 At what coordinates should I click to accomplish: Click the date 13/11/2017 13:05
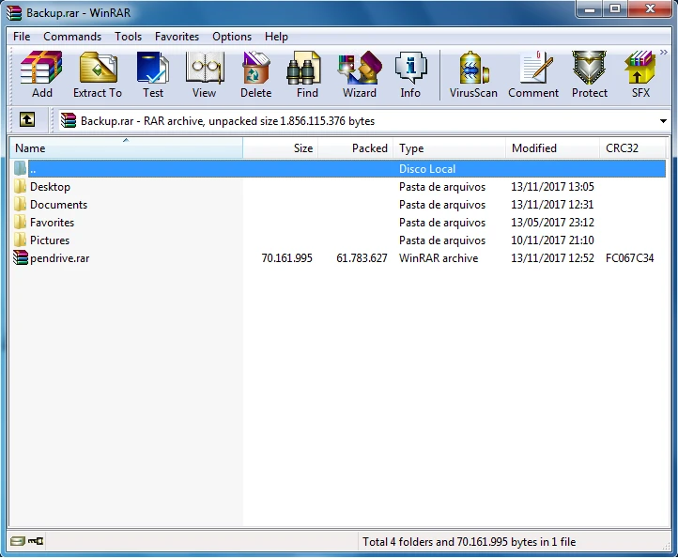pos(552,187)
